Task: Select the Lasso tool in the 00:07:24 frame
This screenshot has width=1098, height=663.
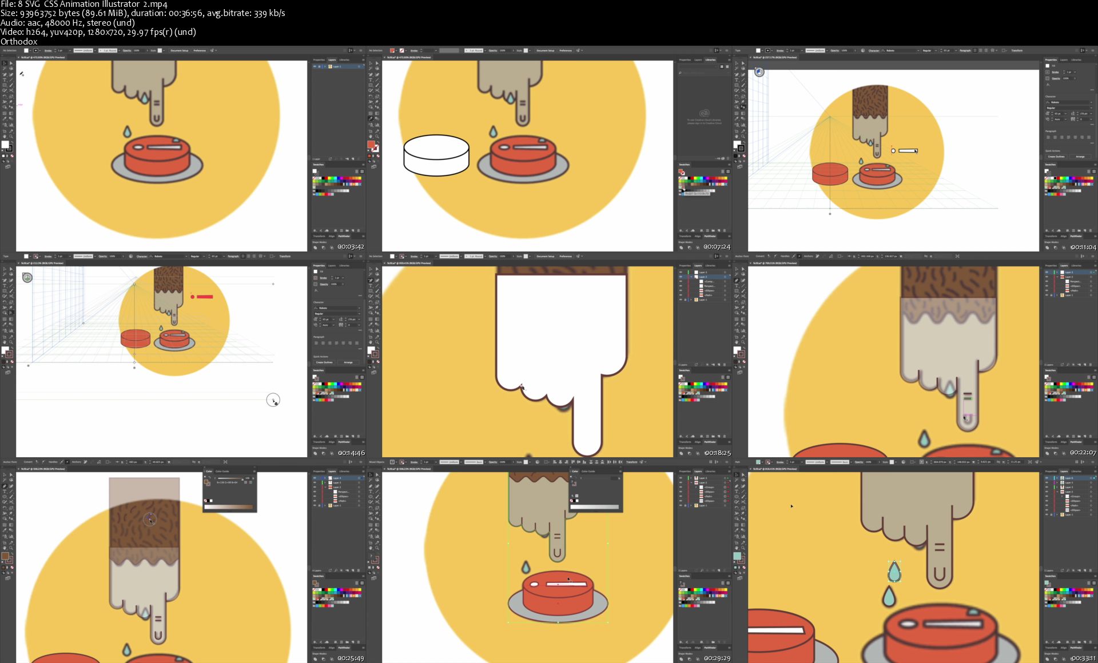Action: [x=377, y=69]
